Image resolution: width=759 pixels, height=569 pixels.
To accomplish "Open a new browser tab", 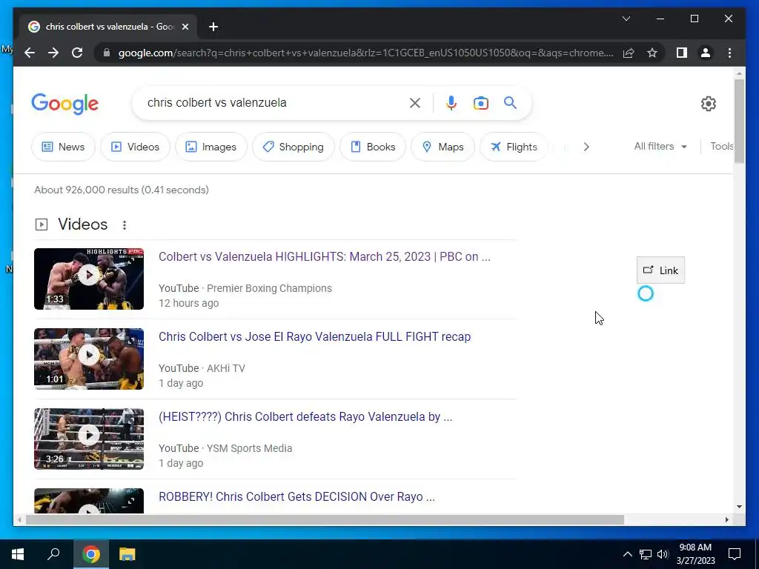I will [213, 27].
